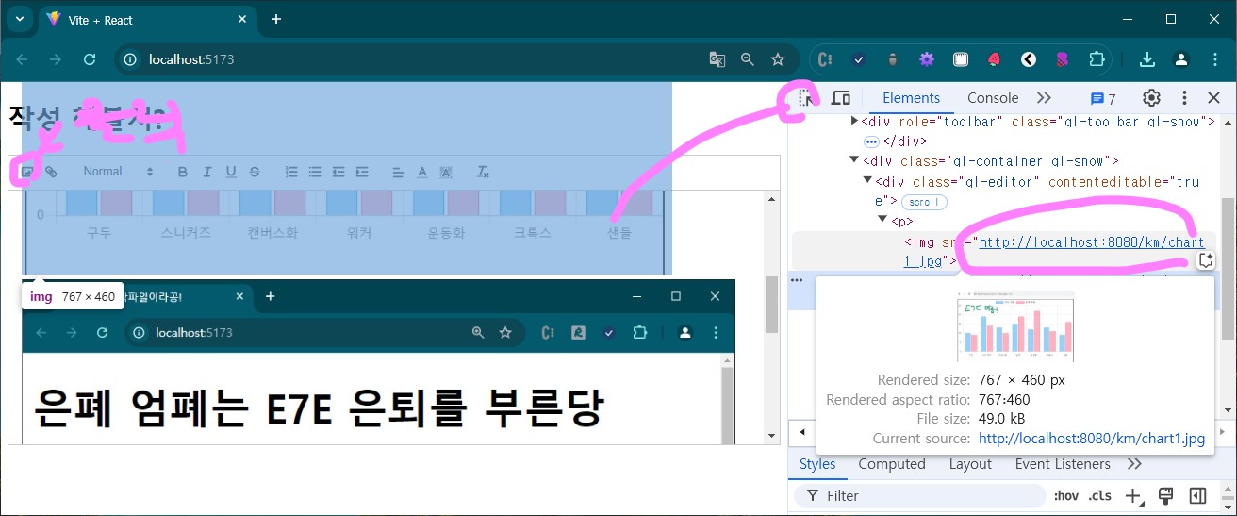This screenshot has height=516, width=1237.
Task: Toggle strikethrough in the Quill toolbar
Action: point(255,172)
